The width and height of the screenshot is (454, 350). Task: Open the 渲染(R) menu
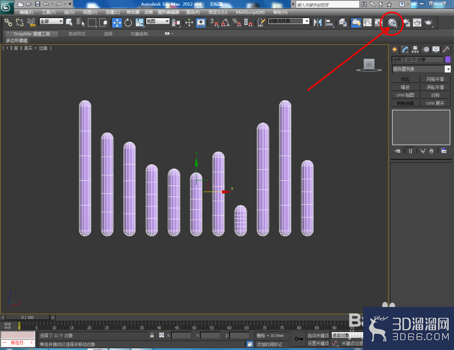pyautogui.click(x=193, y=12)
